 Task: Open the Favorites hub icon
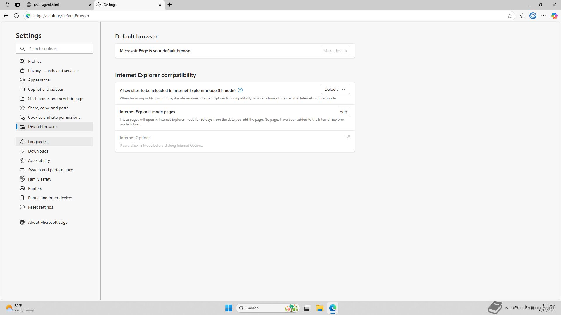[522, 16]
